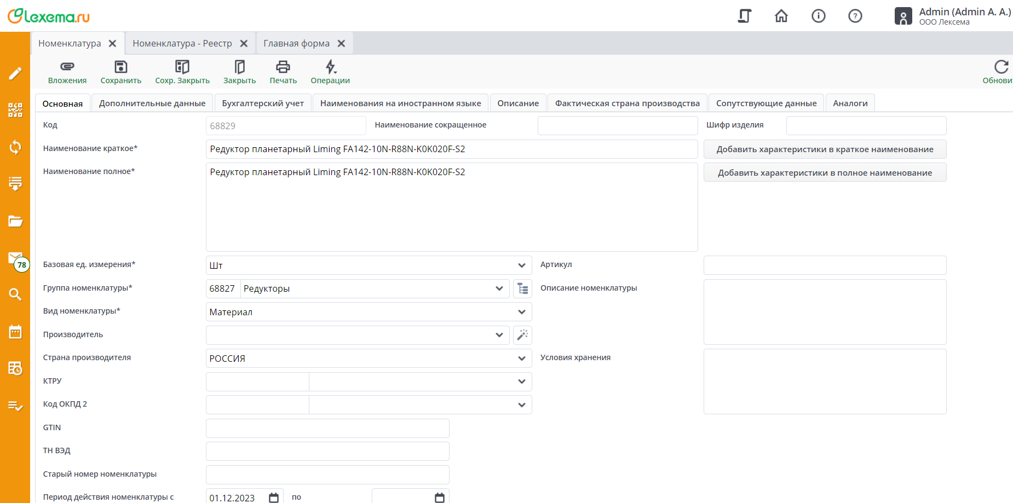Click the magic wand next to Производитель
The width and height of the screenshot is (1013, 503).
coord(522,335)
